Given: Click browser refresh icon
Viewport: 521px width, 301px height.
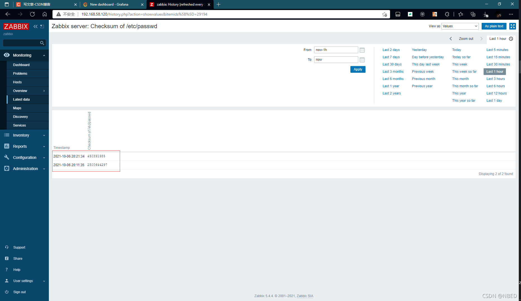Looking at the screenshot, I should (x=32, y=14).
